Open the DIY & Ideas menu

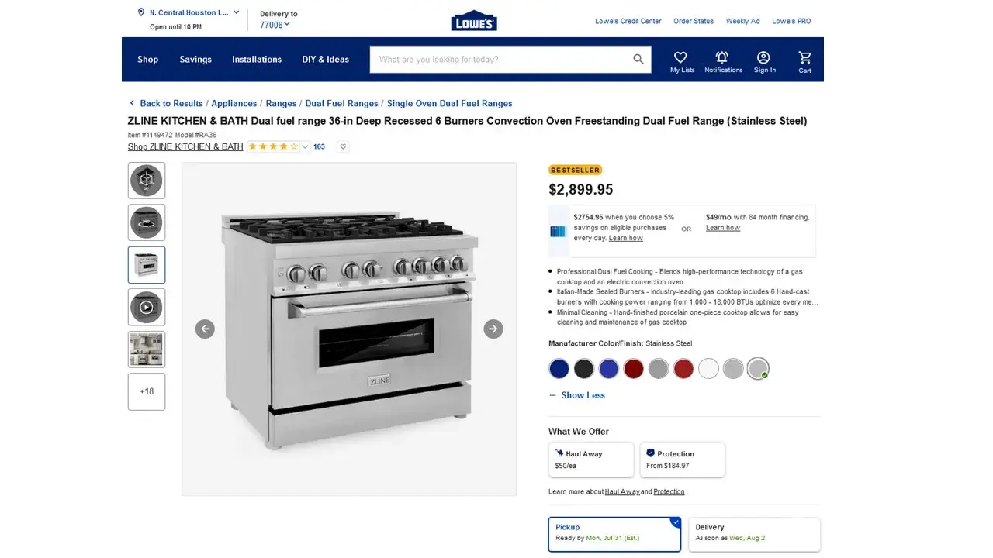(x=326, y=60)
